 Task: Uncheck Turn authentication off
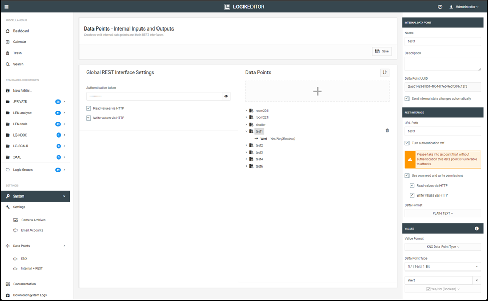tap(407, 143)
